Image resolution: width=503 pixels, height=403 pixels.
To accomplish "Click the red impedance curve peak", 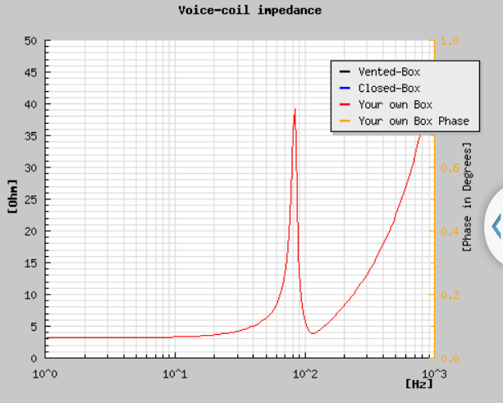I will pyautogui.click(x=295, y=110).
